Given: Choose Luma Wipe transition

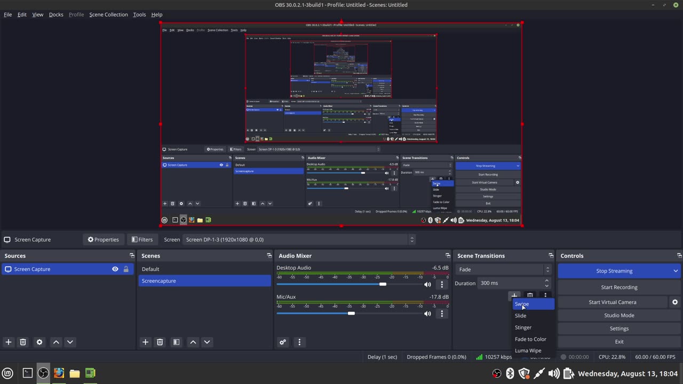Looking at the screenshot, I should click(x=533, y=350).
